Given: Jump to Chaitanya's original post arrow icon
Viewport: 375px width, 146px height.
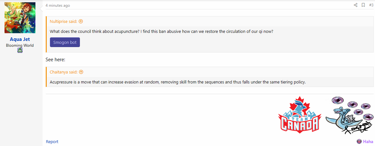Looking at the screenshot, I should [81, 72].
